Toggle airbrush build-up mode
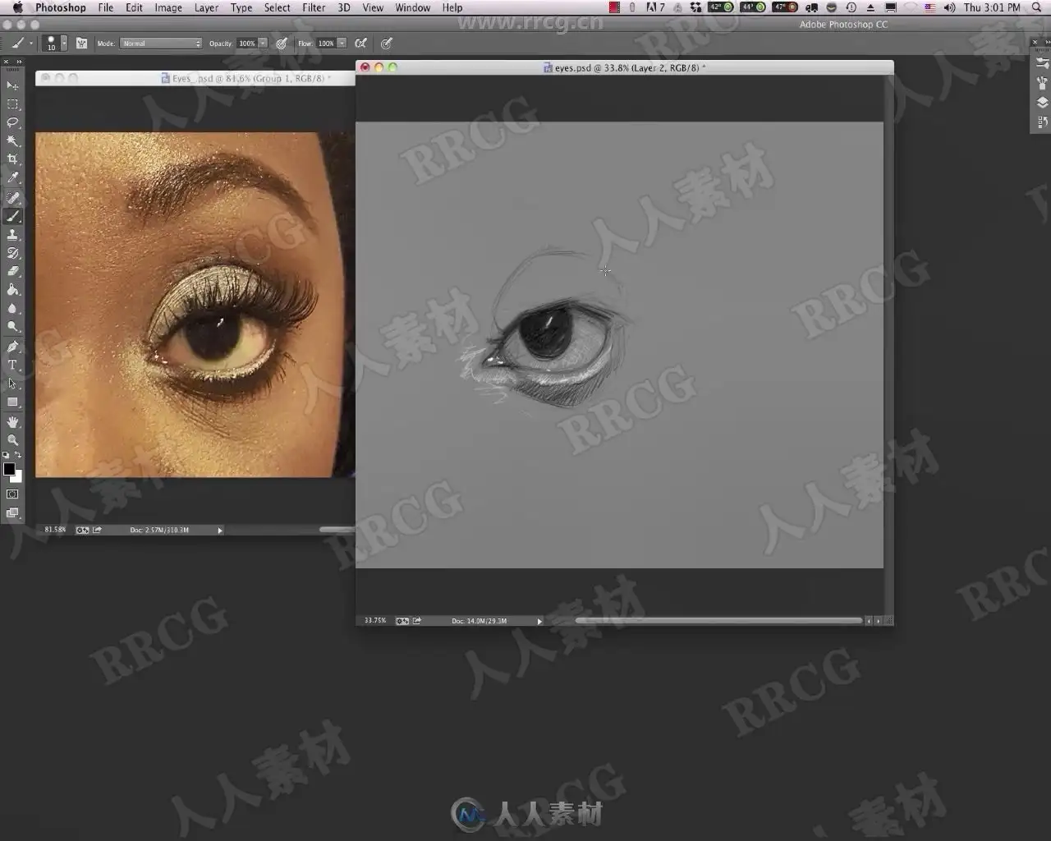Viewport: 1051px width, 841px height. coord(360,43)
